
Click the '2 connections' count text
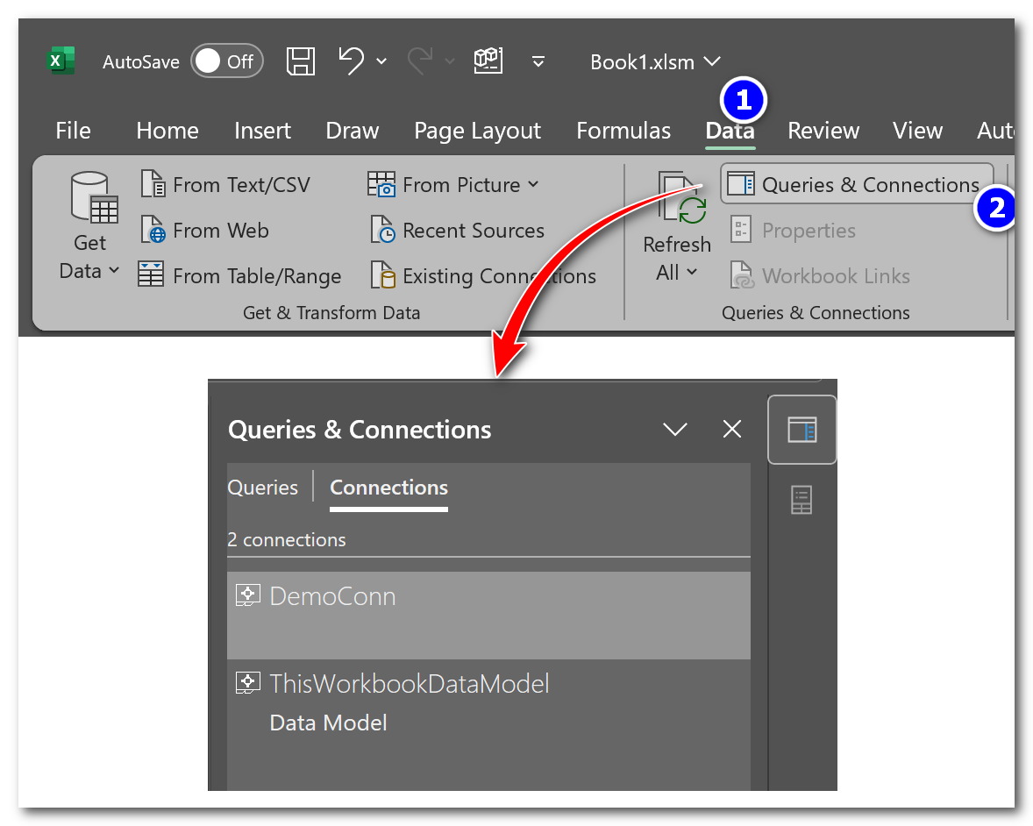287,539
